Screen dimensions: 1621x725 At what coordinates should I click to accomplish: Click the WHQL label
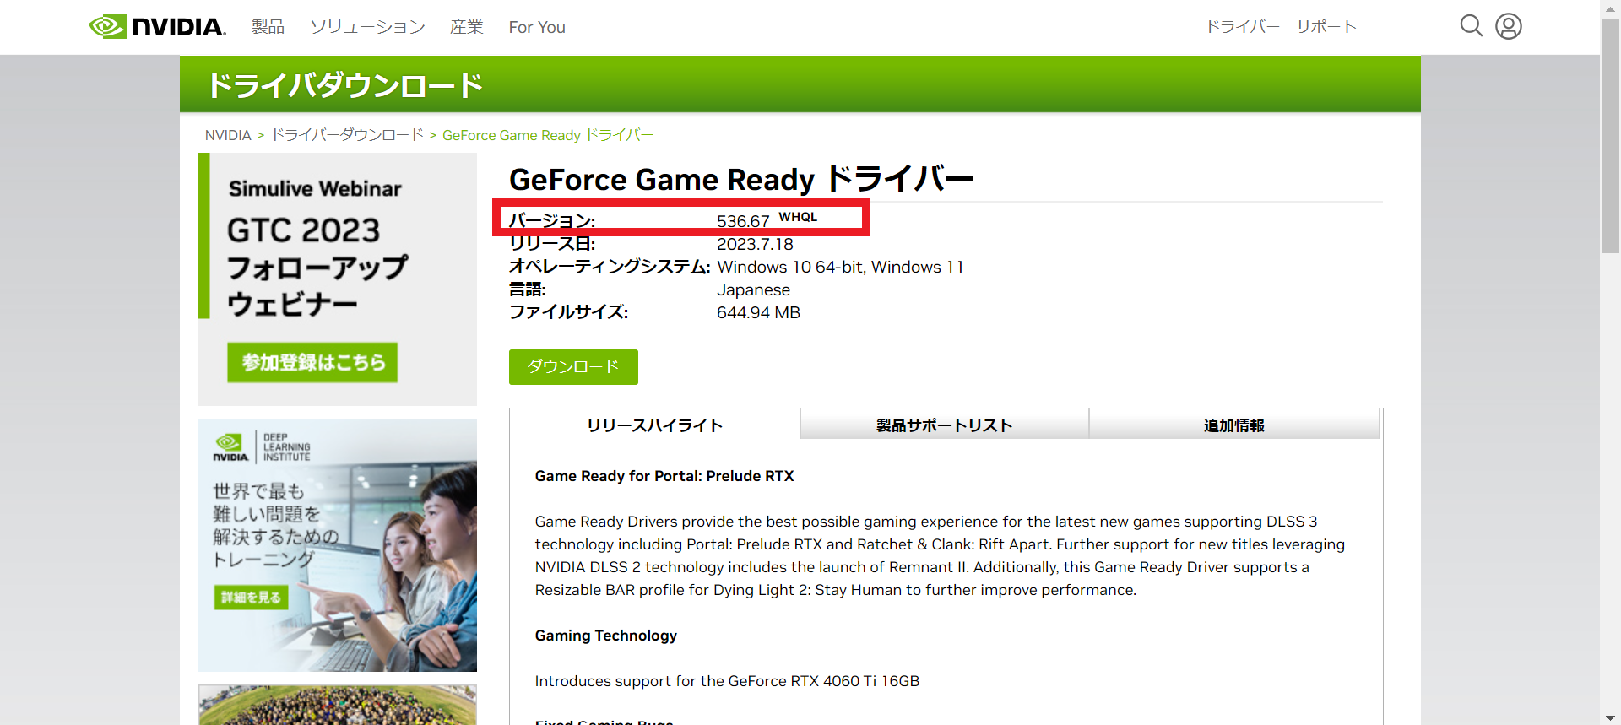pos(798,217)
